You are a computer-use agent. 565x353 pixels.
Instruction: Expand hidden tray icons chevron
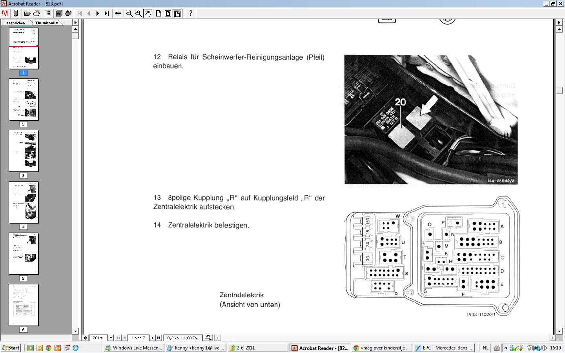pyautogui.click(x=505, y=348)
